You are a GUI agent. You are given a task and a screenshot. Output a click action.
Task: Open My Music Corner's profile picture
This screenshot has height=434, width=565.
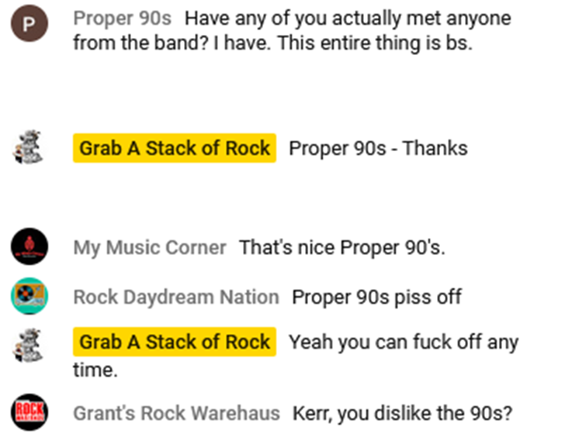[29, 248]
